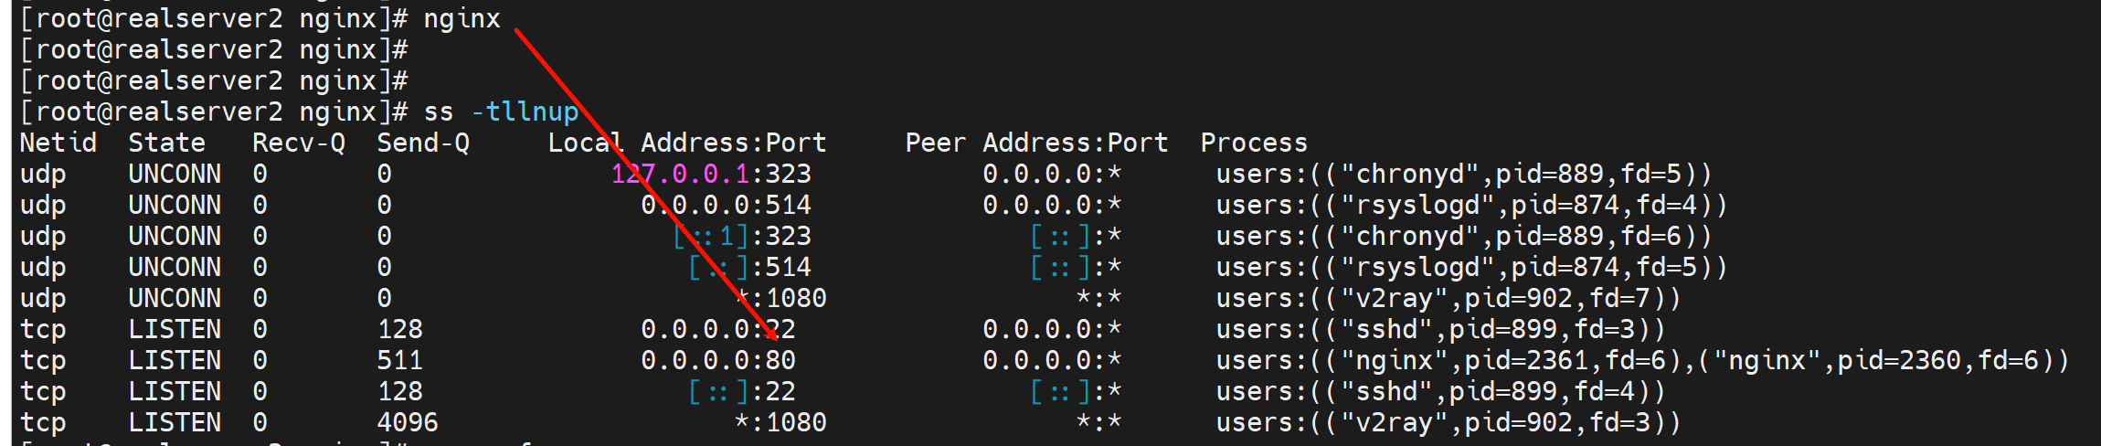Click the *:1080 local address in last tcp row
2101x446 pixels.
click(780, 423)
